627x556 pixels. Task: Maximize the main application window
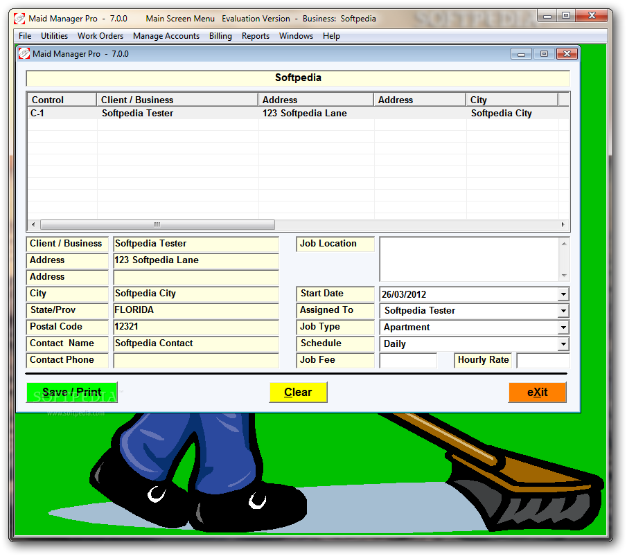[x=566, y=16]
